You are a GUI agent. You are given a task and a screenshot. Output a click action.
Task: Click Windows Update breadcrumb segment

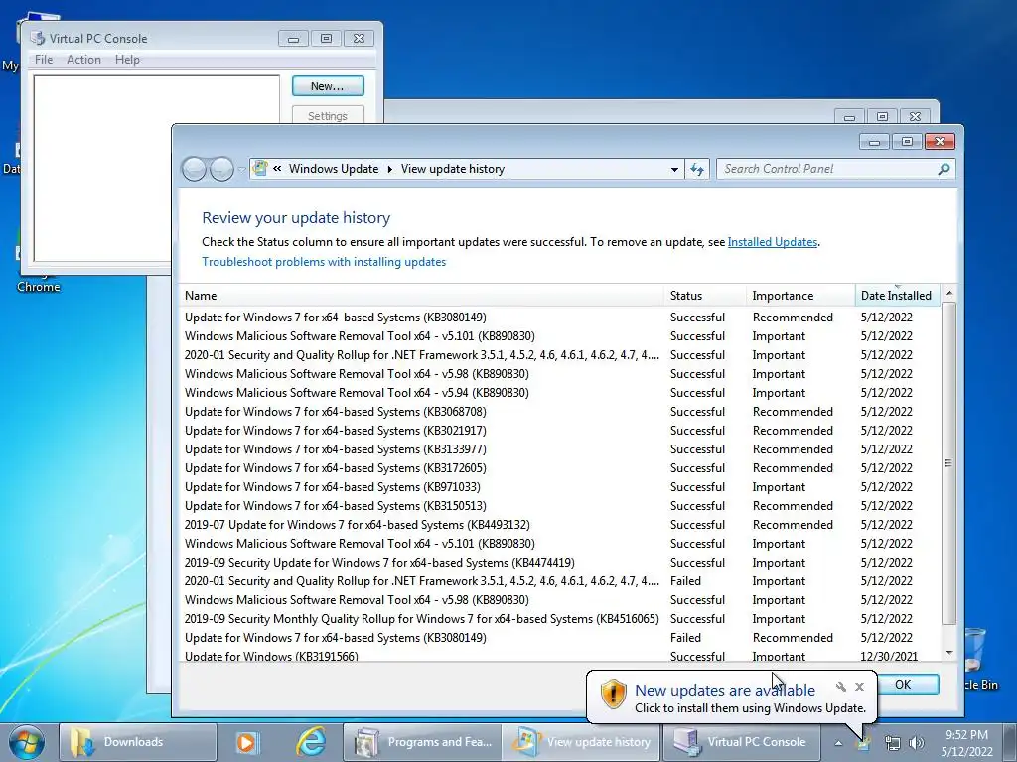334,169
